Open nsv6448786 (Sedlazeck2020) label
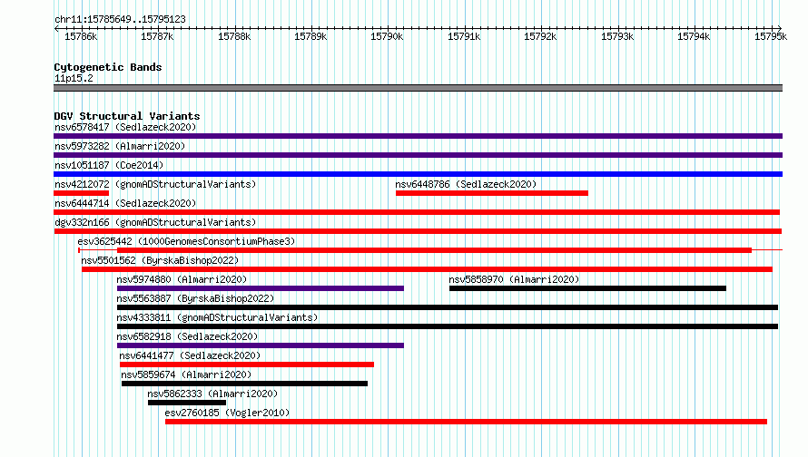Screen dimensions: 808x457 coord(466,184)
